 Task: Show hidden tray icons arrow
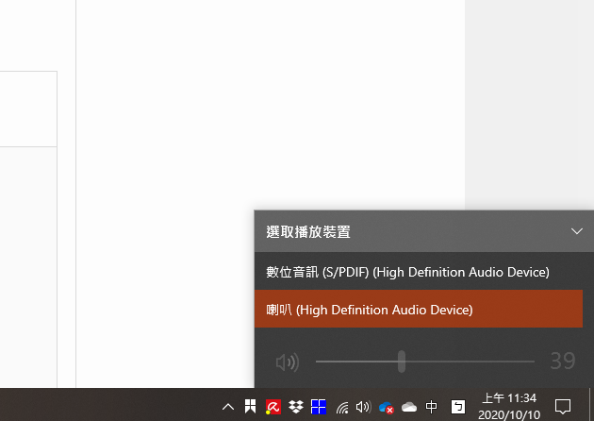click(228, 408)
